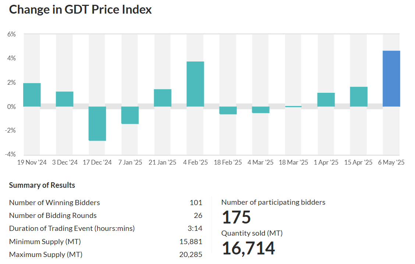Select the 7 Jan '25 negative bar
The image size is (415, 264).
(130, 115)
